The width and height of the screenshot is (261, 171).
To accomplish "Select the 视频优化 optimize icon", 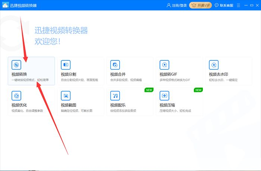I will click(x=16, y=96).
